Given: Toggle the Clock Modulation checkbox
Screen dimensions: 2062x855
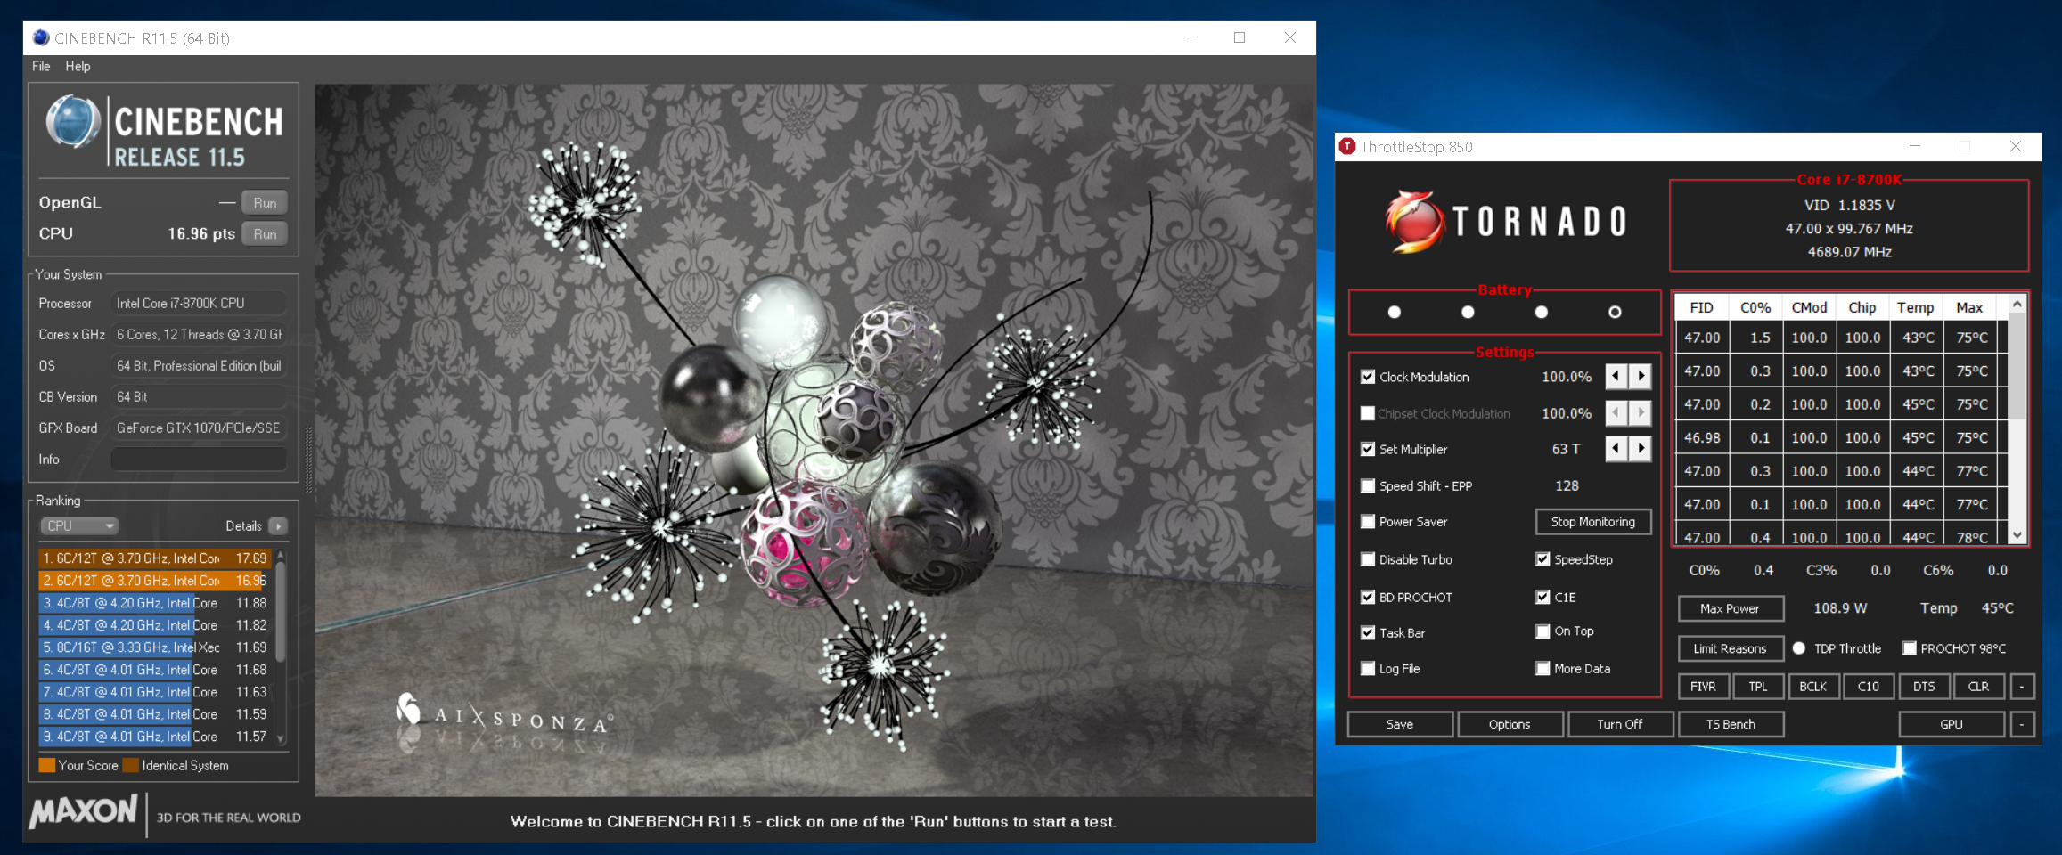Looking at the screenshot, I should pos(1368,377).
